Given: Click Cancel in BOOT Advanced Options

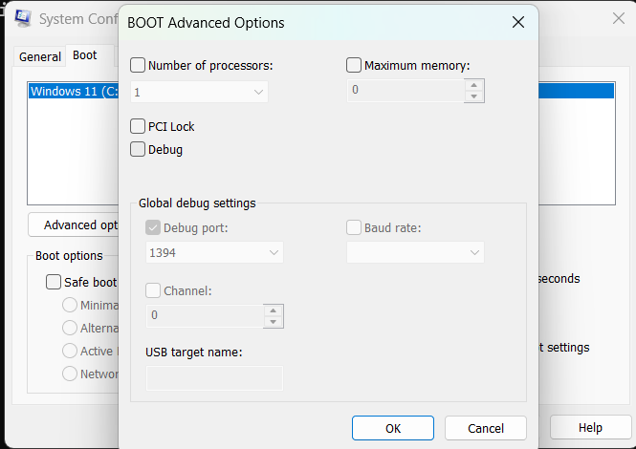Looking at the screenshot, I should 486,428.
